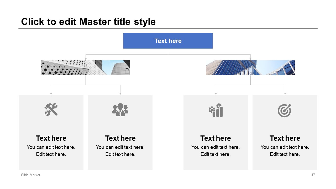Select the white perforated building photo
The height and width of the screenshot is (189, 336).
pyautogui.click(x=86, y=68)
